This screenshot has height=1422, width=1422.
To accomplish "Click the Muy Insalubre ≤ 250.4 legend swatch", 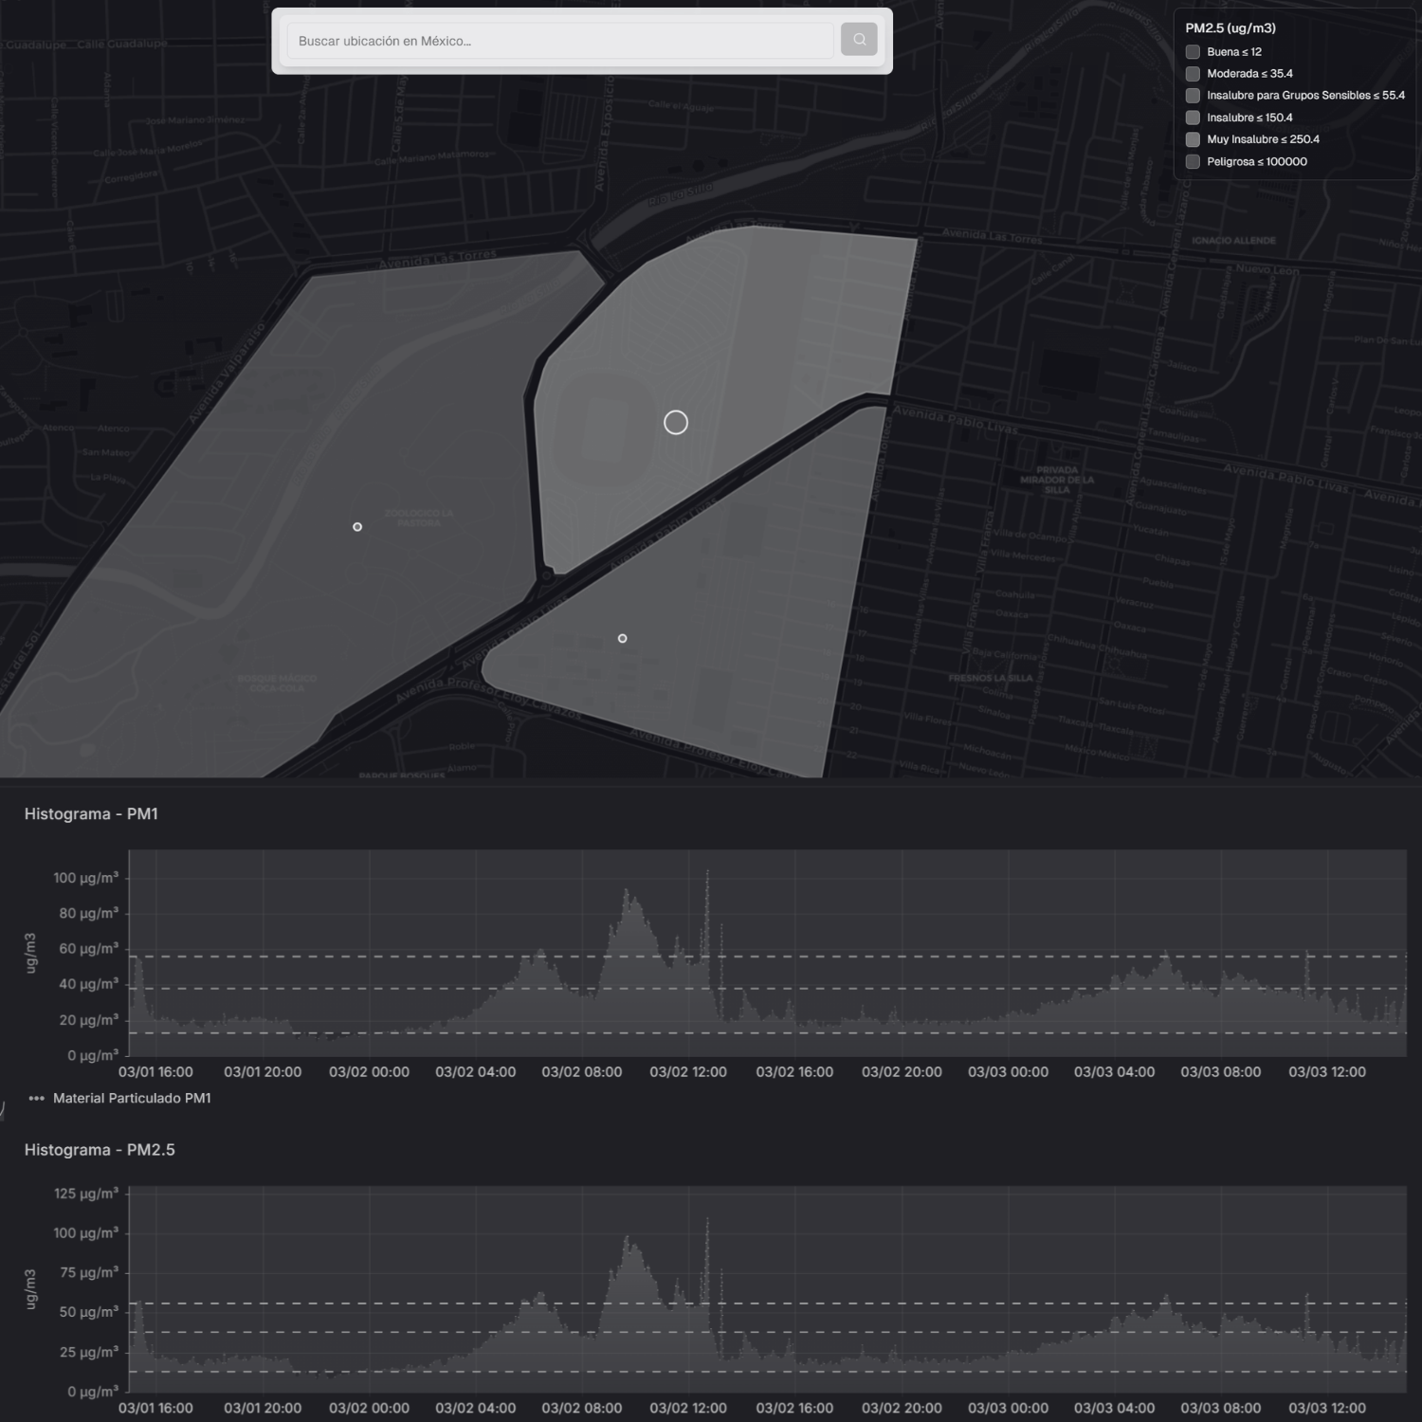I will pos(1193,139).
